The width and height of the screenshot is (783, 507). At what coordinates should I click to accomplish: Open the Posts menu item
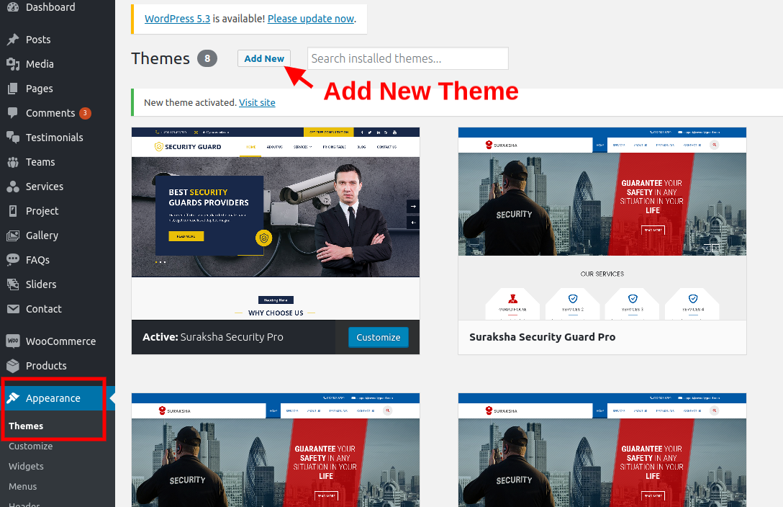pos(38,40)
